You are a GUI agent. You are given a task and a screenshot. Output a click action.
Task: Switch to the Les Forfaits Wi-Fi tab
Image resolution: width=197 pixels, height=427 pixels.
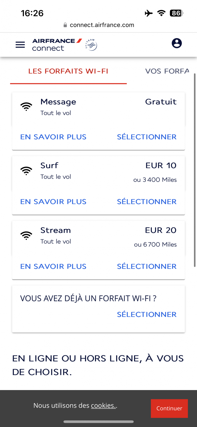pyautogui.click(x=68, y=71)
